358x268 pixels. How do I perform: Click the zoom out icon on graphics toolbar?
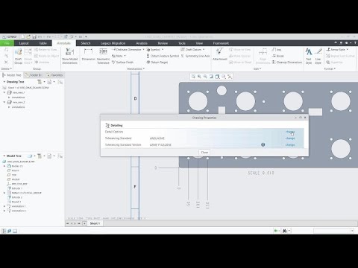pyautogui.click(x=205, y=77)
